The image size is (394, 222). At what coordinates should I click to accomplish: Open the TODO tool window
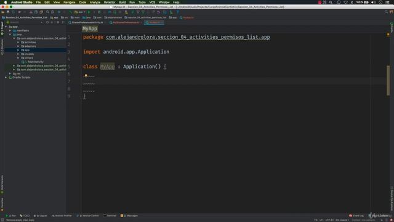[x=25, y=216]
